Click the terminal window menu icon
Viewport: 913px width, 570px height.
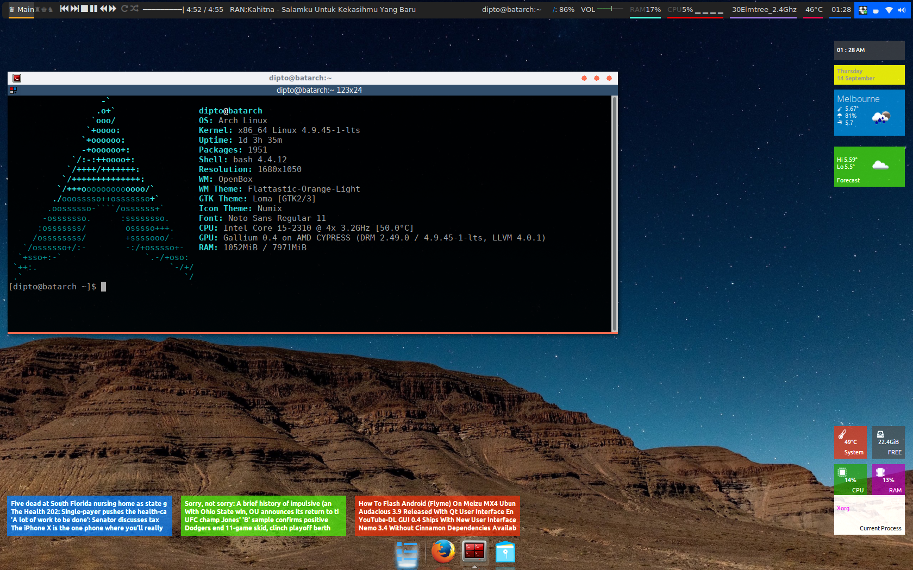(17, 78)
